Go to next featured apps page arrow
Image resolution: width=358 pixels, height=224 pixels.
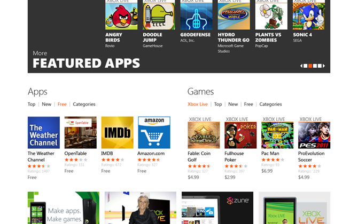tap(324, 66)
